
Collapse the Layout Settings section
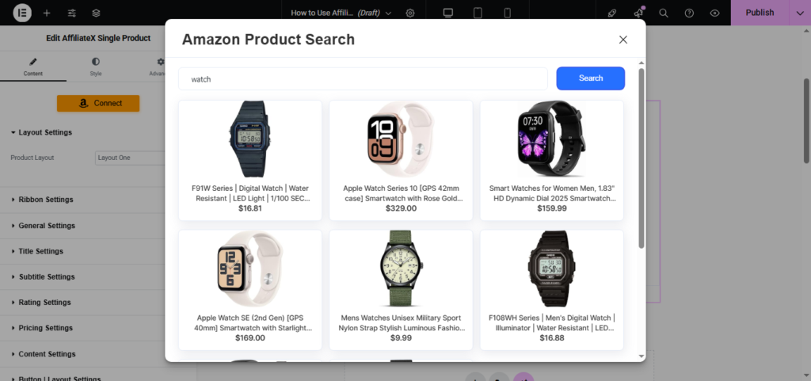[x=45, y=132]
